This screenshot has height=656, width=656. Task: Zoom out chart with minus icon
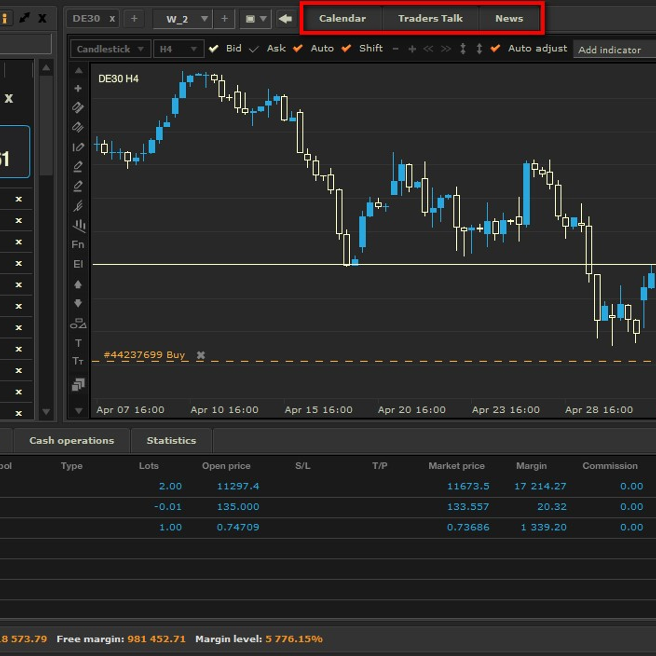395,49
